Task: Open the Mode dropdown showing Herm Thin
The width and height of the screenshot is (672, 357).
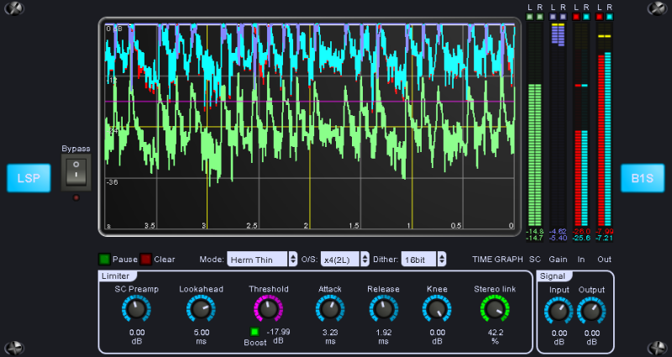Action: click(x=262, y=260)
